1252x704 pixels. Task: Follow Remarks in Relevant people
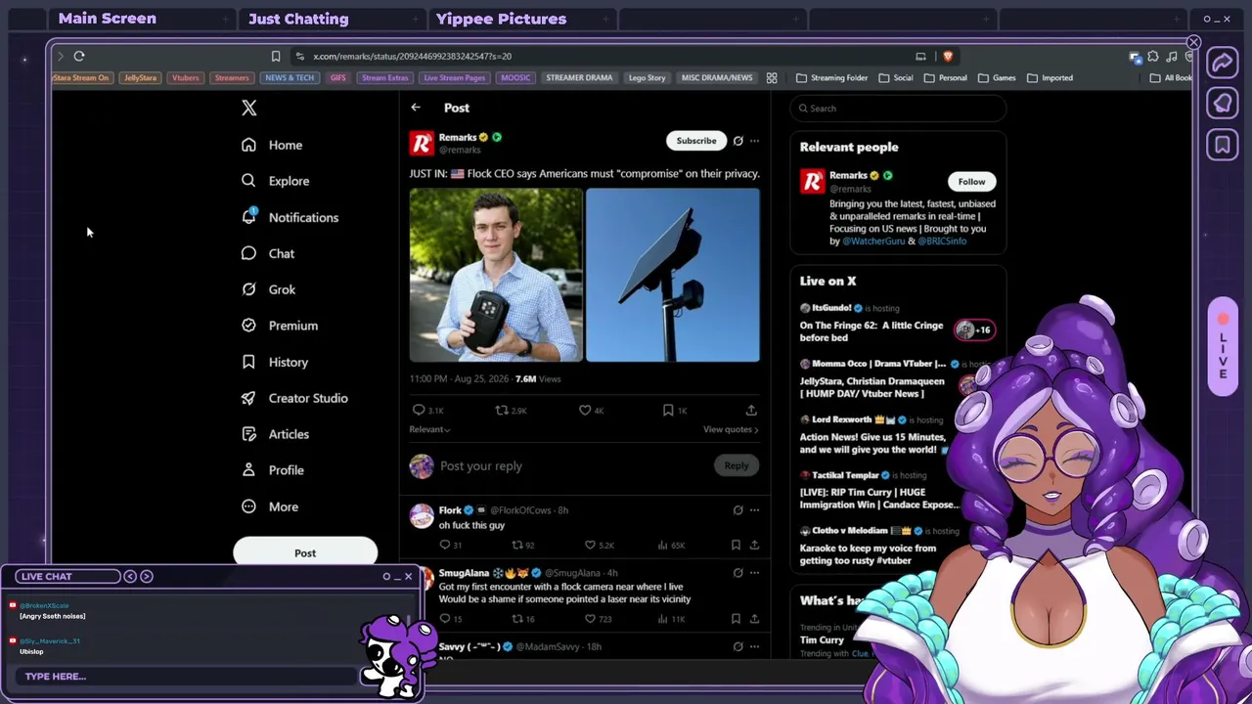(971, 182)
